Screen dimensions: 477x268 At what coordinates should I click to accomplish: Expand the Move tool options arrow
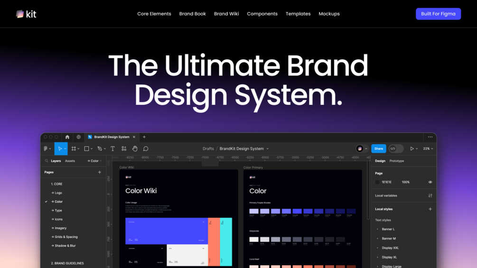point(65,149)
